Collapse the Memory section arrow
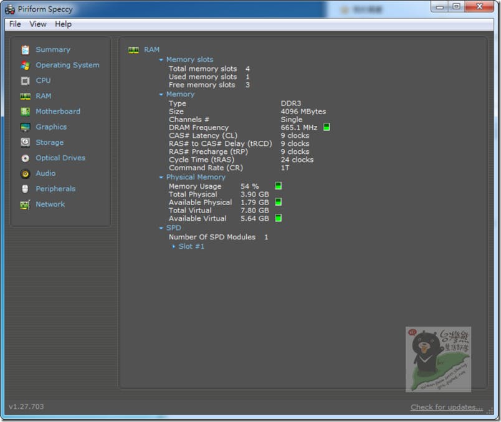This screenshot has height=422, width=501. (161, 94)
